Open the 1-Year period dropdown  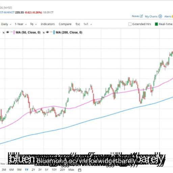point(21,24)
